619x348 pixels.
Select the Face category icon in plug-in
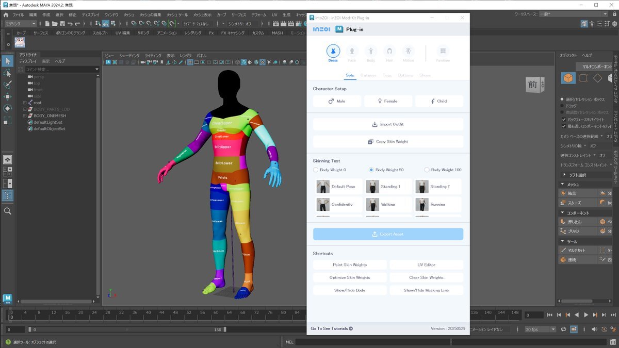click(x=352, y=51)
